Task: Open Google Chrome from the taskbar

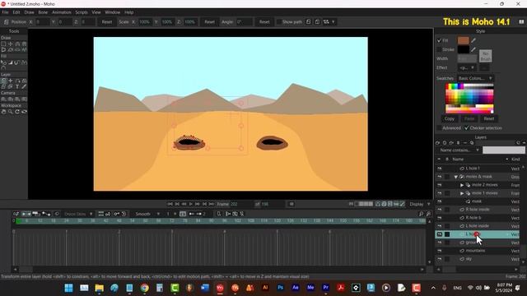Action: click(145, 288)
